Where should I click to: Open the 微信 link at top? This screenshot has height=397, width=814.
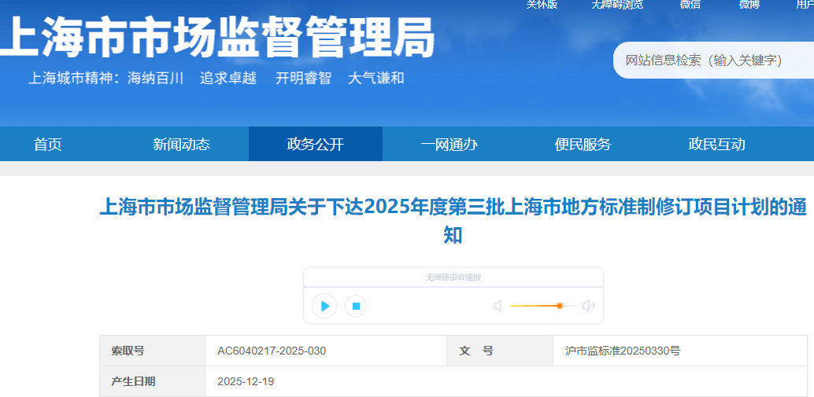click(690, 5)
